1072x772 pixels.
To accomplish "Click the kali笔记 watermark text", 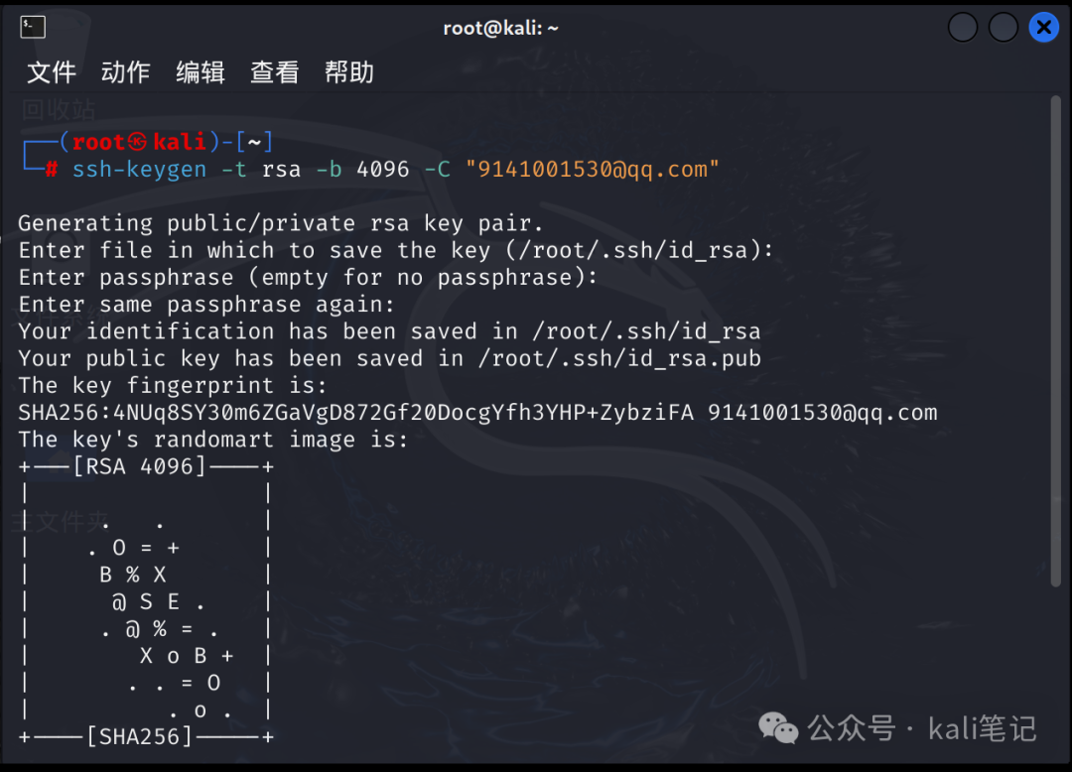I will pyautogui.click(x=982, y=728).
